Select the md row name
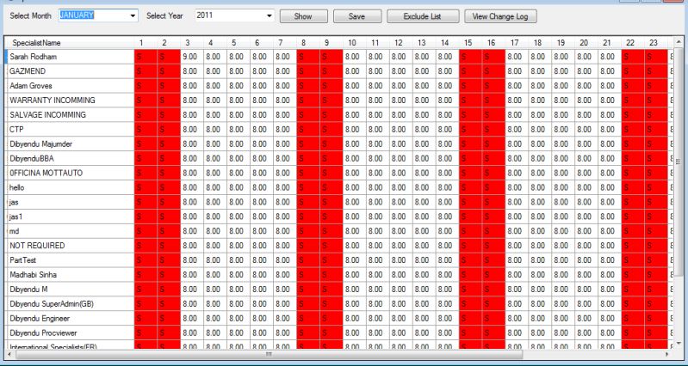This screenshot has height=366, width=688. (x=14, y=231)
